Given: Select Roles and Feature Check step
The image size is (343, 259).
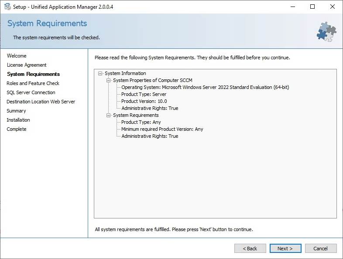Looking at the screenshot, I should click(x=33, y=83).
